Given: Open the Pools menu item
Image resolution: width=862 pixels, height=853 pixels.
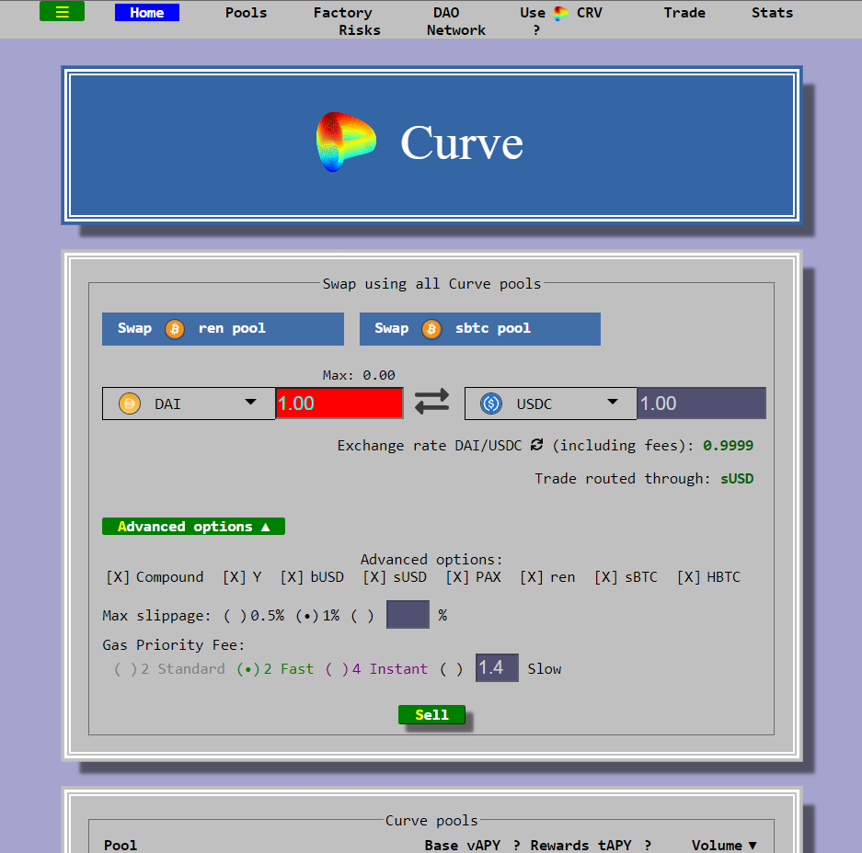Looking at the screenshot, I should pyautogui.click(x=246, y=13).
